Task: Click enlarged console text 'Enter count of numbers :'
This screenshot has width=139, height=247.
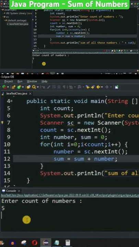Action: tap(42, 201)
